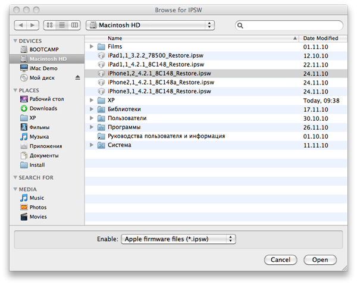The width and height of the screenshot is (357, 285).
Task: Go forward with the right arrow button
Action: click(33, 25)
